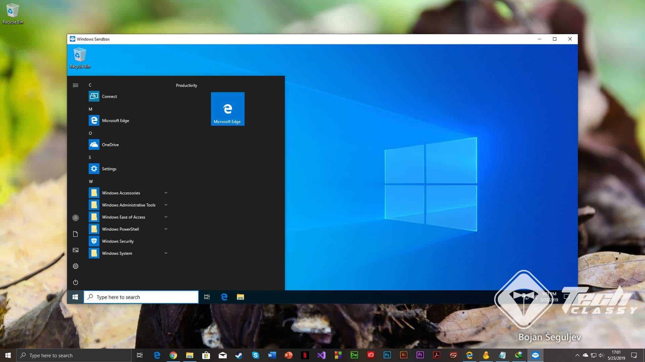Launch Skype from the host taskbar
Image resolution: width=645 pixels, height=362 pixels.
pos(255,355)
